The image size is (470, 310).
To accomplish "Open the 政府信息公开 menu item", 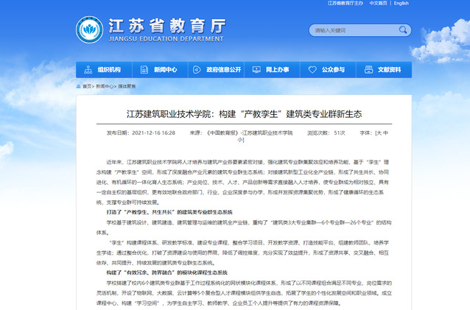I will pos(223,70).
